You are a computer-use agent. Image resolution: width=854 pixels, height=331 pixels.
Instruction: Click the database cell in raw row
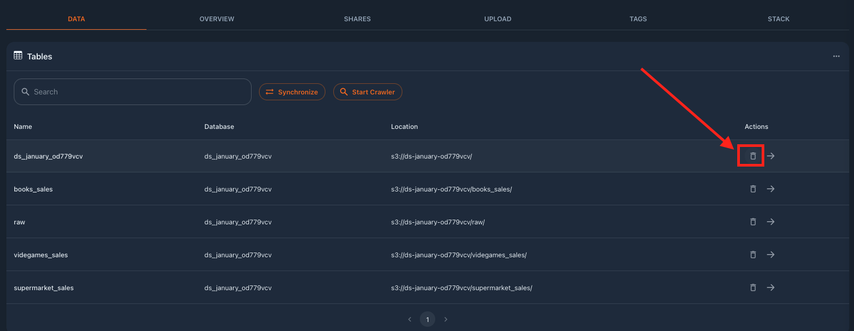238,222
